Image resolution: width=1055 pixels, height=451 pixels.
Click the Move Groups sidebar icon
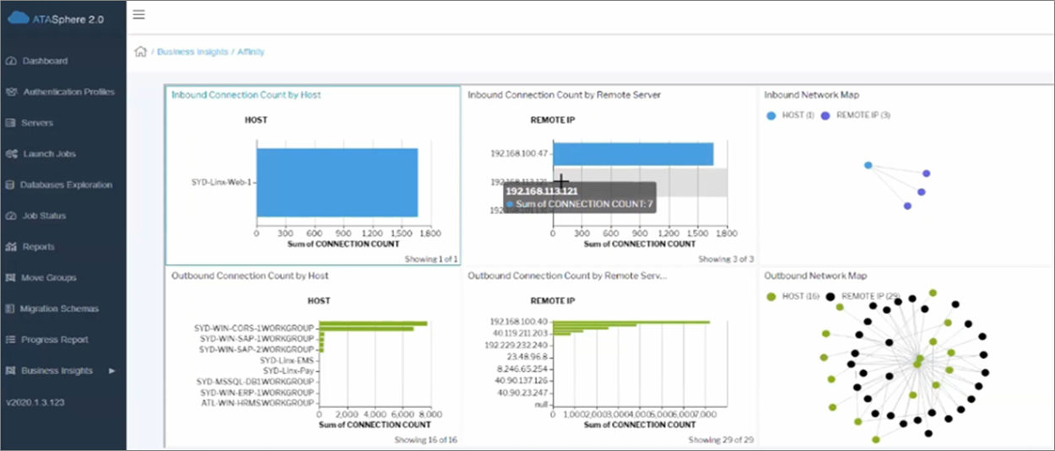tap(11, 277)
